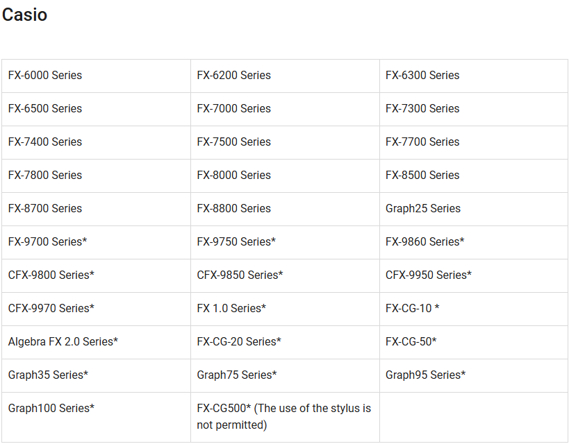Select the CFX-9970 Series* entry

[x=51, y=309]
